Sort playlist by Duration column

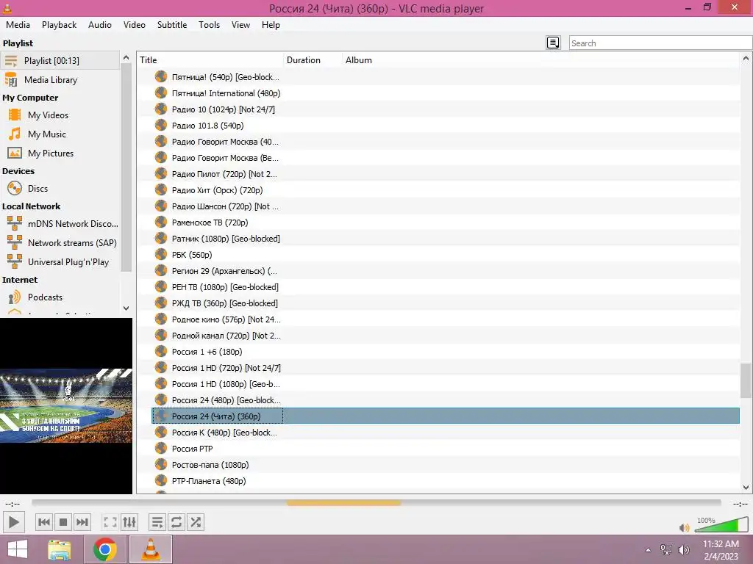[x=313, y=60]
